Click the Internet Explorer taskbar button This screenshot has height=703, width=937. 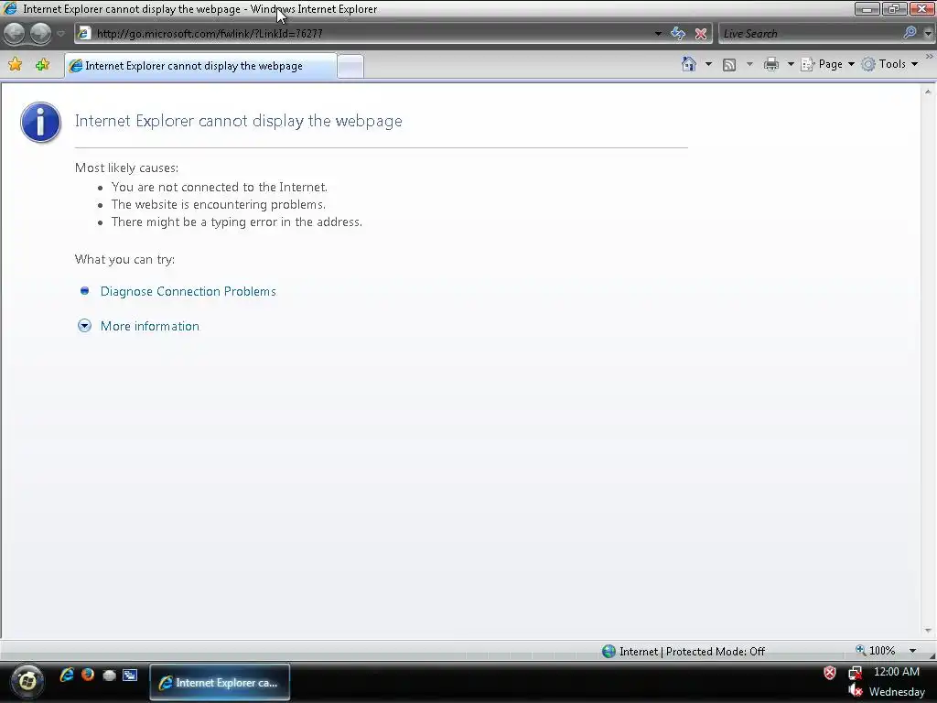[220, 682]
